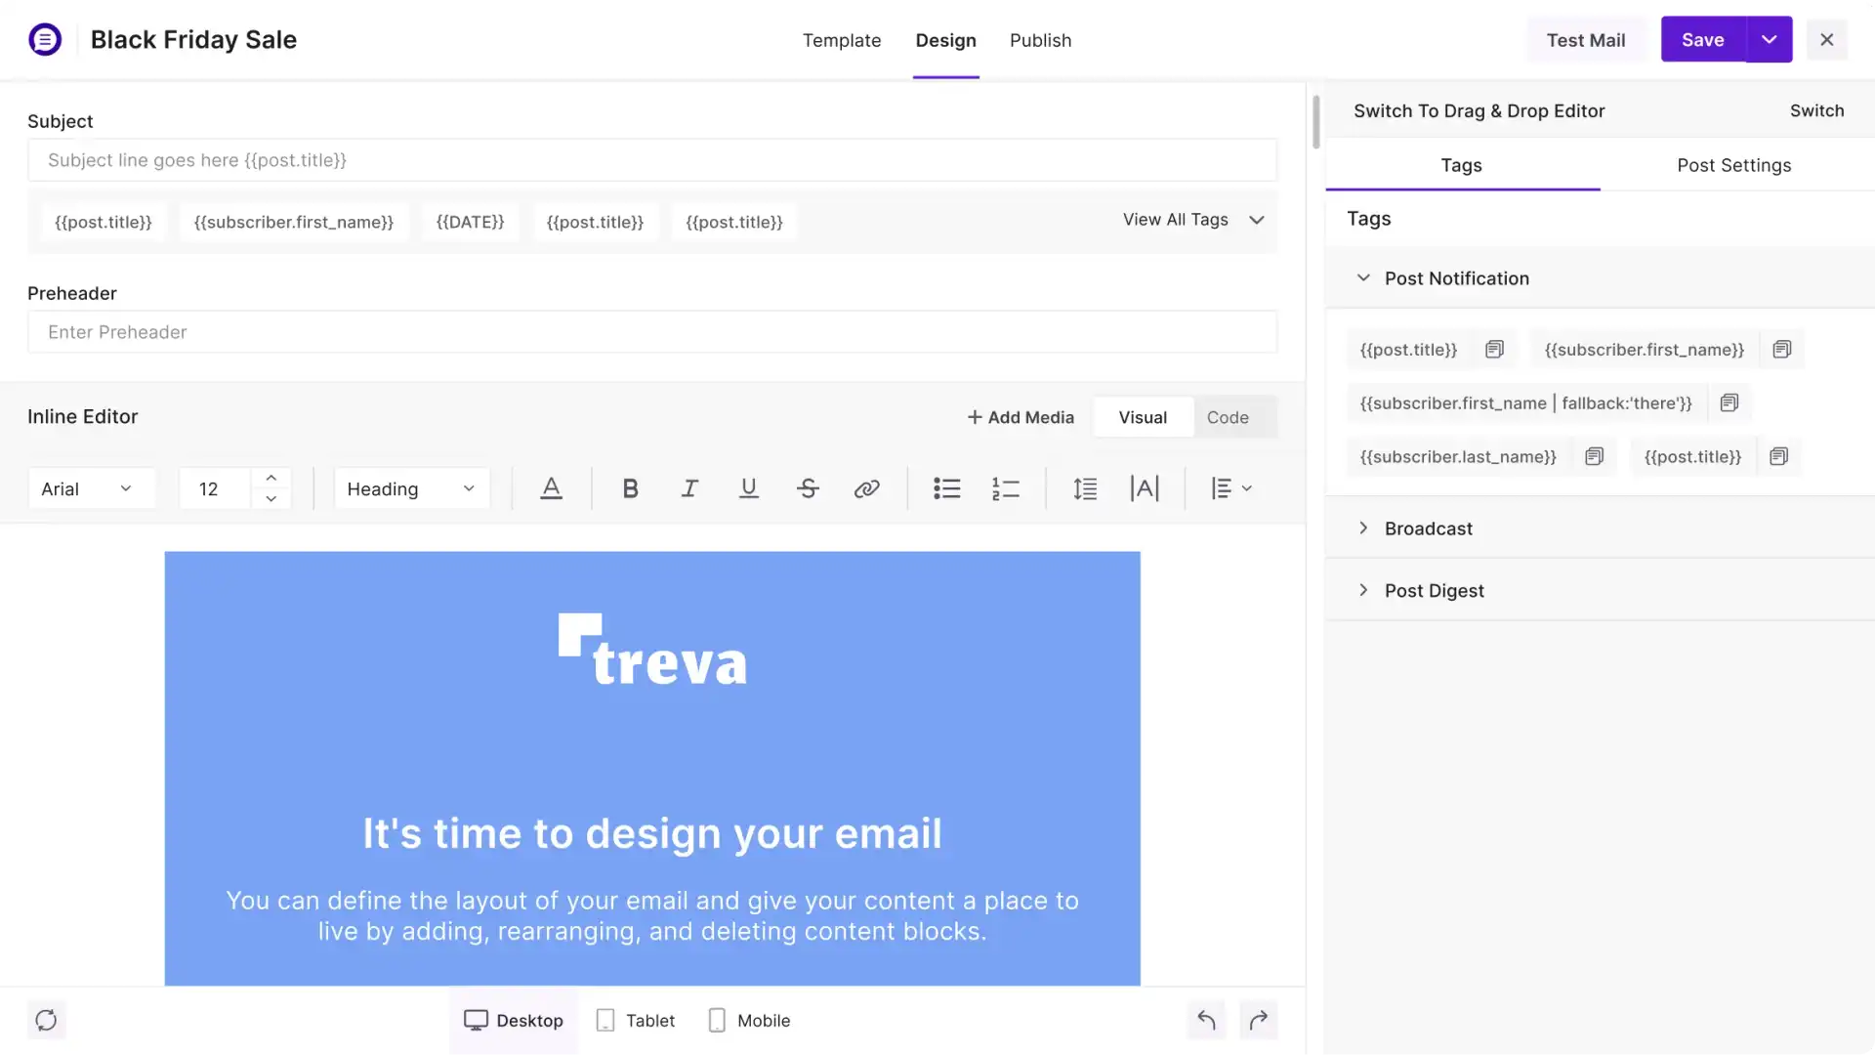1875x1055 pixels.
Task: Decrease font size with down arrow
Action: (271, 499)
